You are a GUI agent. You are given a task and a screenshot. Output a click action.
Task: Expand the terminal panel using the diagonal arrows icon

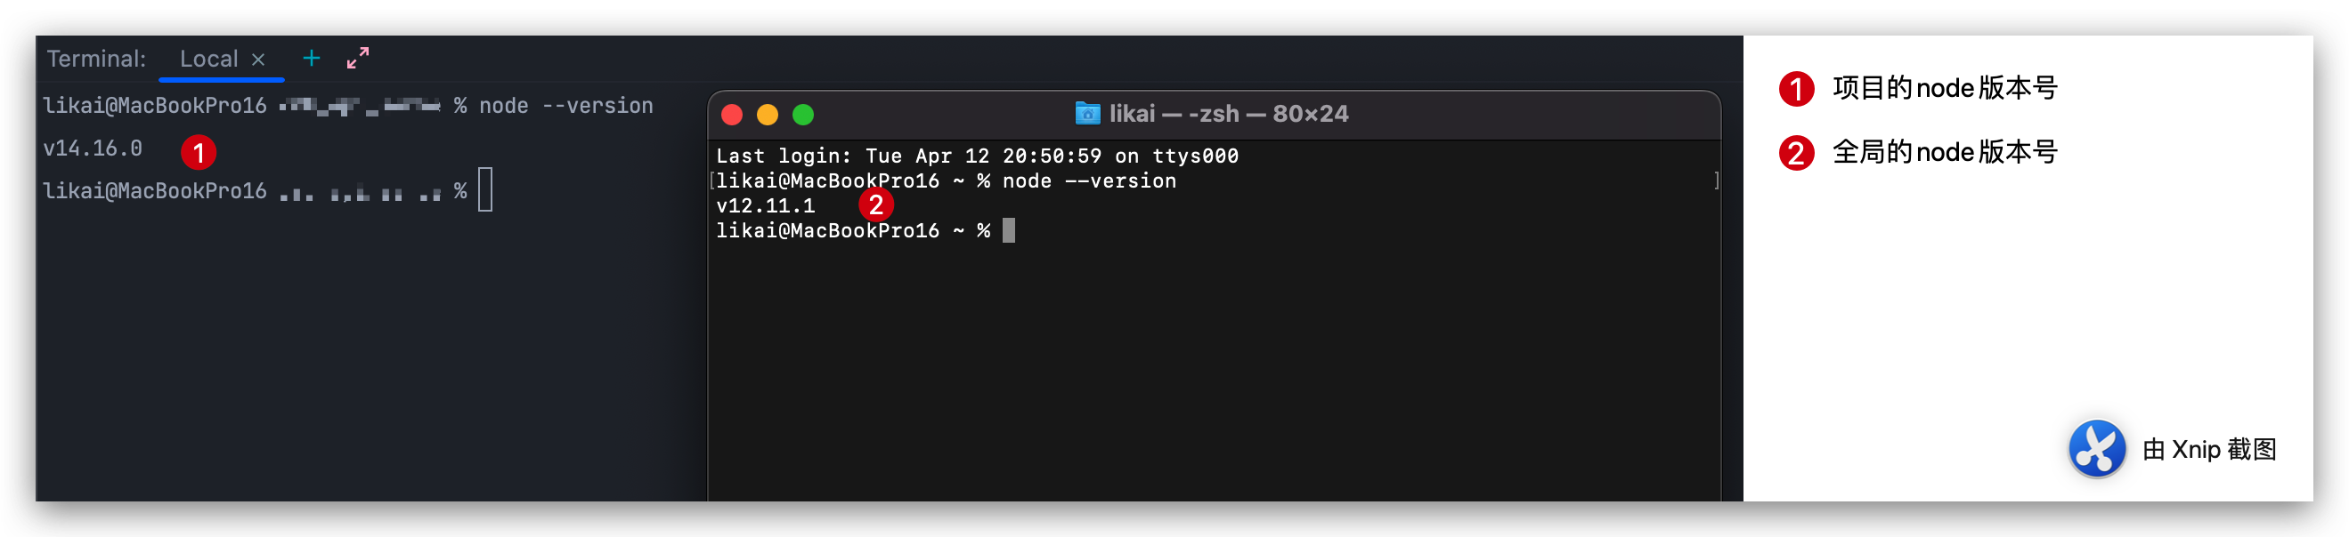click(357, 59)
